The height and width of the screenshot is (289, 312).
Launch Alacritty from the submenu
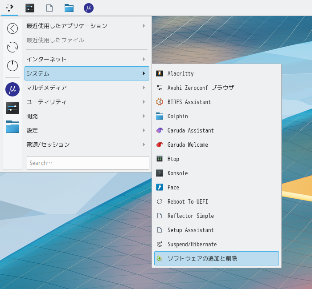[217, 73]
